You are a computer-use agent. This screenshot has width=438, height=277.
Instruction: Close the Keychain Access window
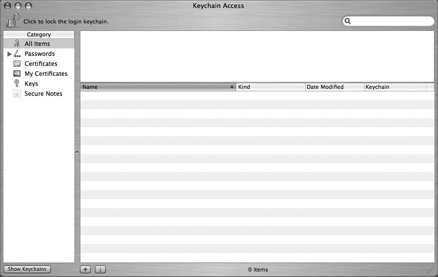coord(7,6)
